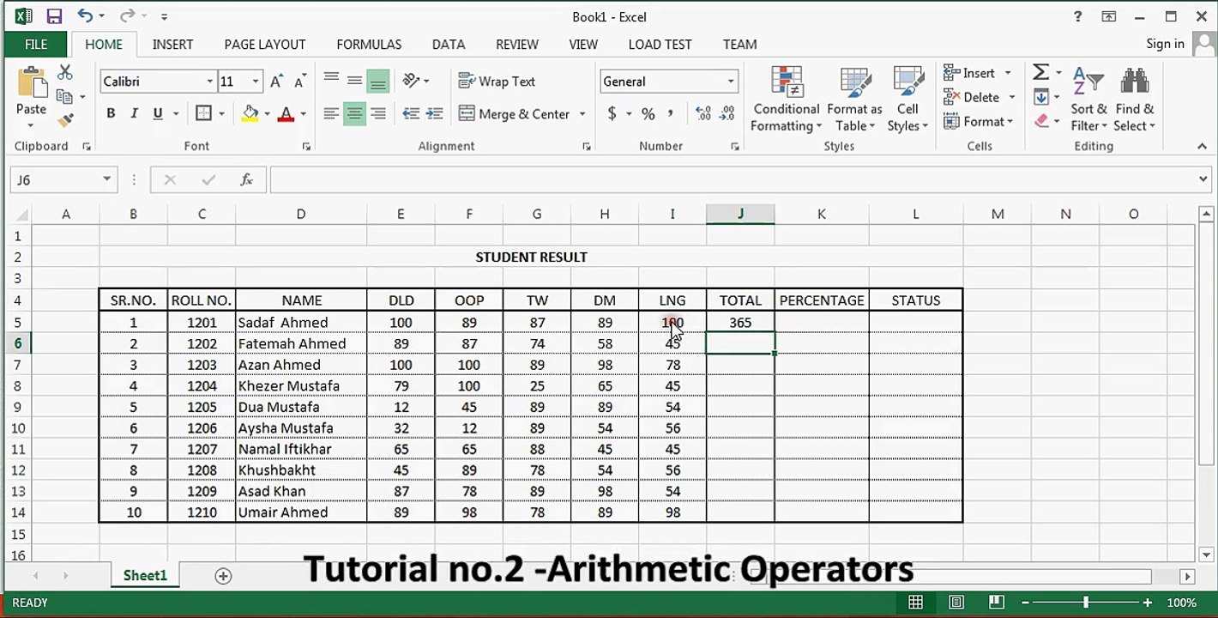This screenshot has height=618, width=1218.
Task: Select the Format Painter brush icon
Action: (x=65, y=121)
